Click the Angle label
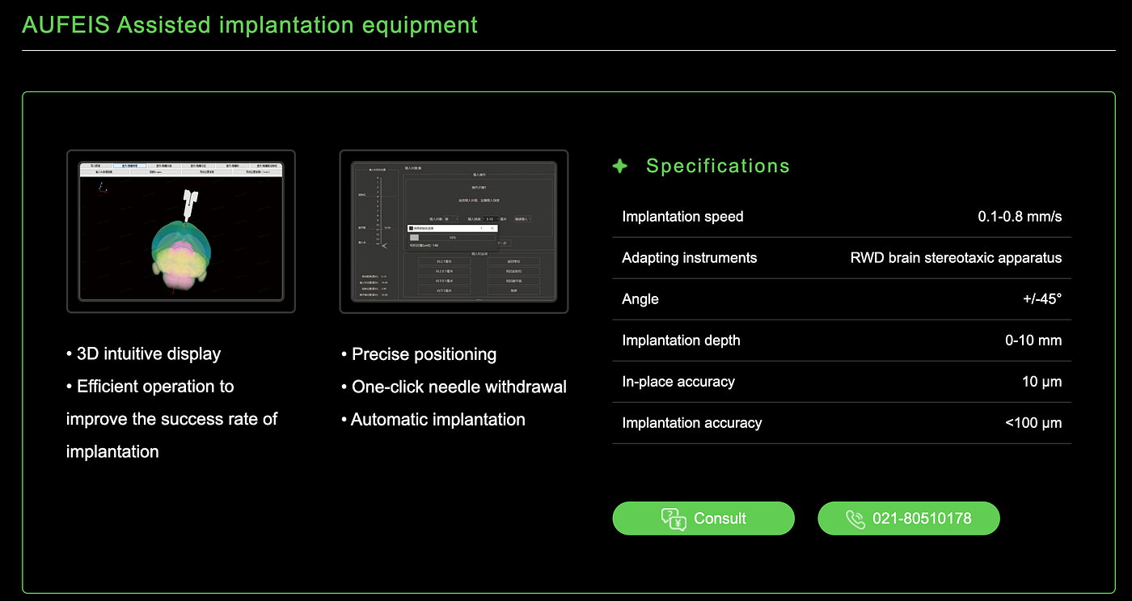Screen dimensions: 1132x601 640,299
